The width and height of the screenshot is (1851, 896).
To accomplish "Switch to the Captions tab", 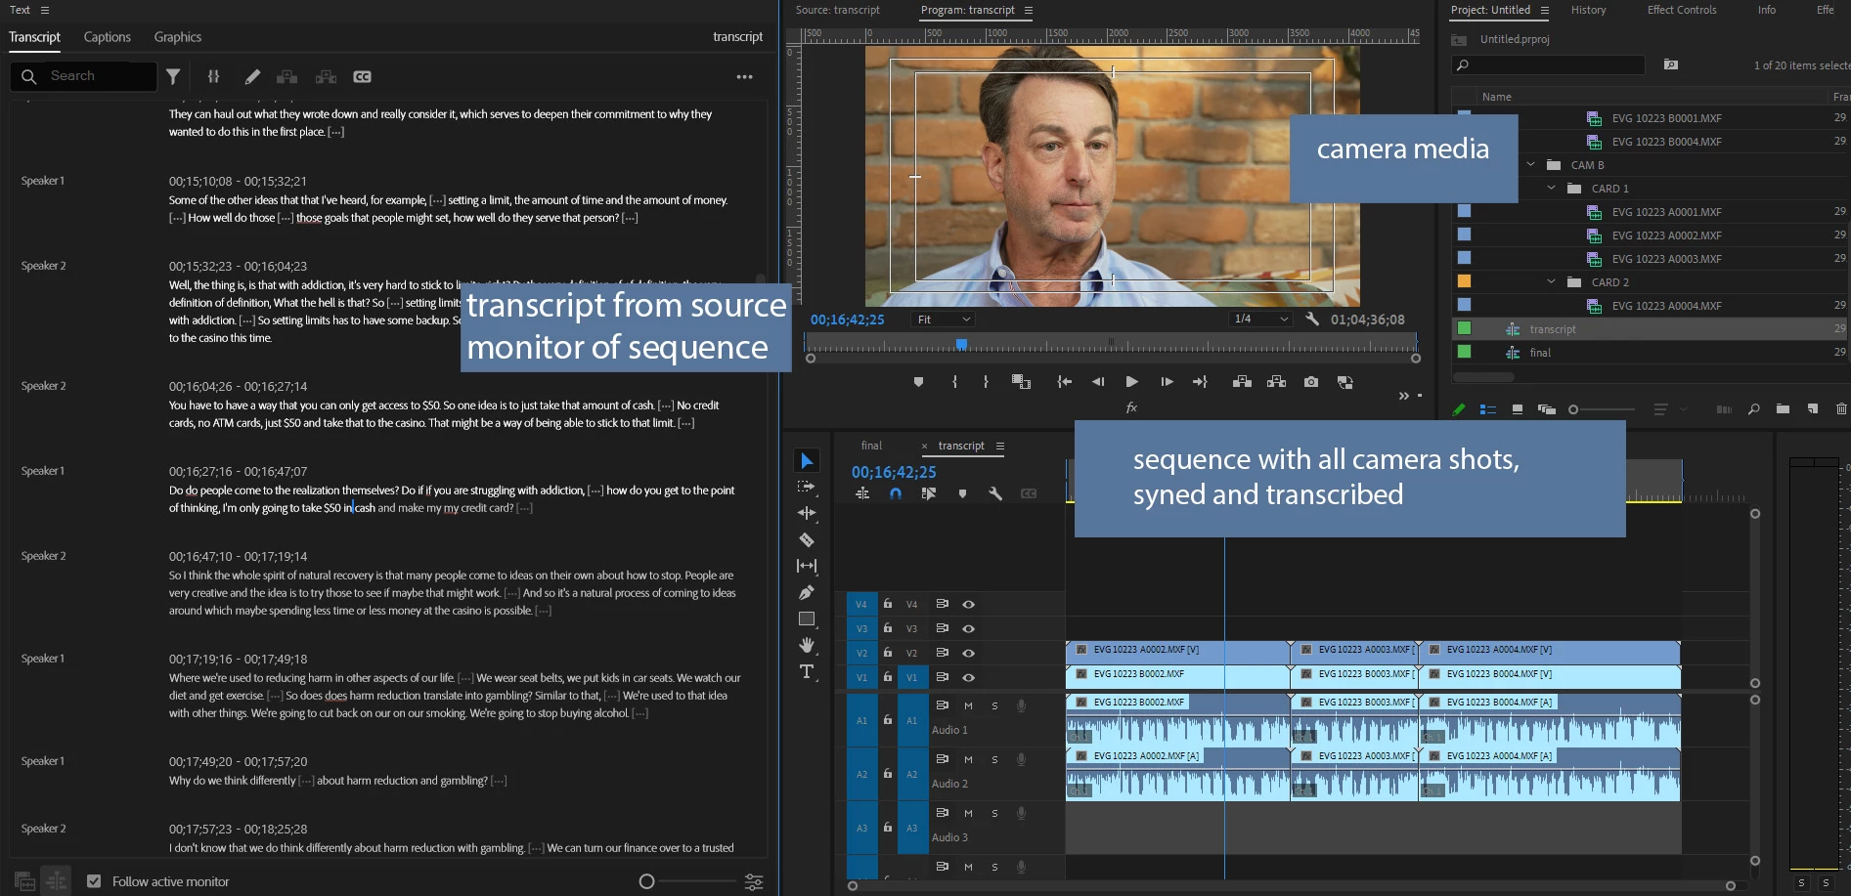I will (107, 37).
